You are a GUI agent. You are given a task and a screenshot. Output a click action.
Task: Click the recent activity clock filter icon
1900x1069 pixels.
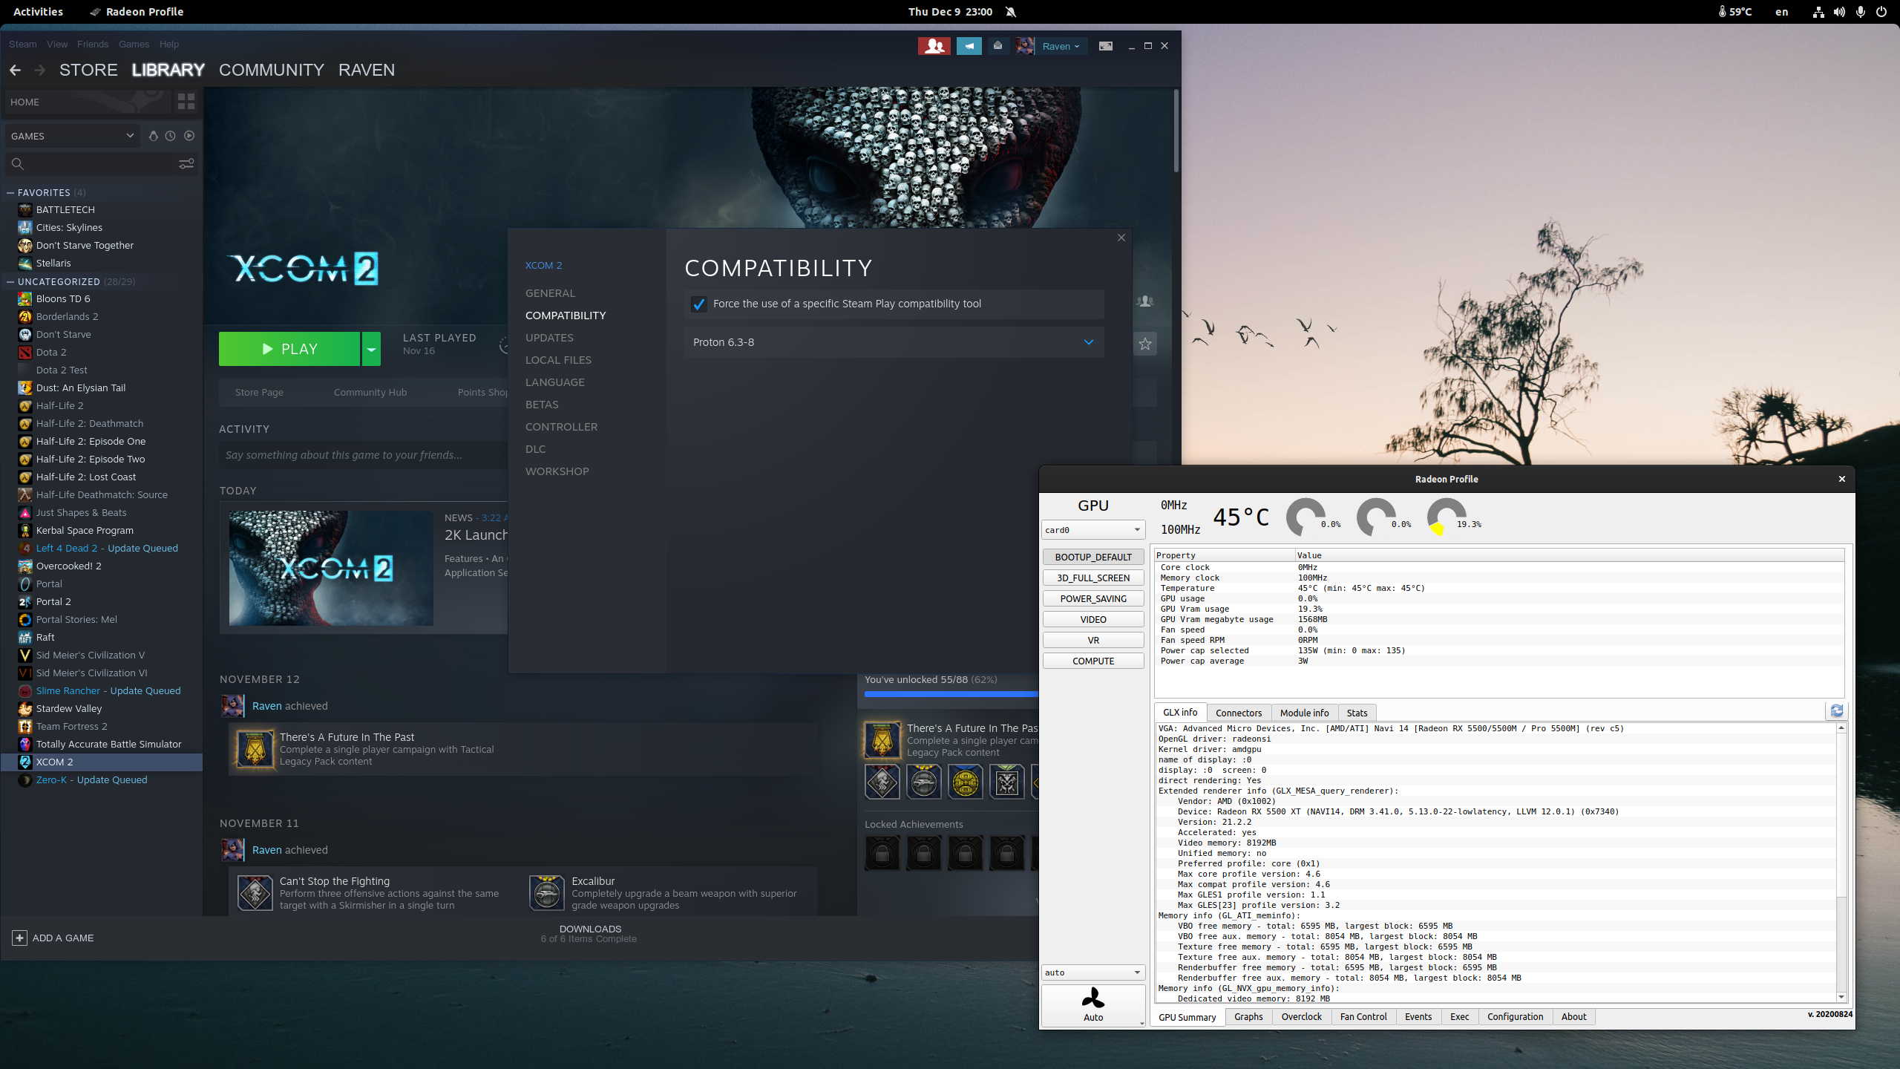[x=171, y=136]
